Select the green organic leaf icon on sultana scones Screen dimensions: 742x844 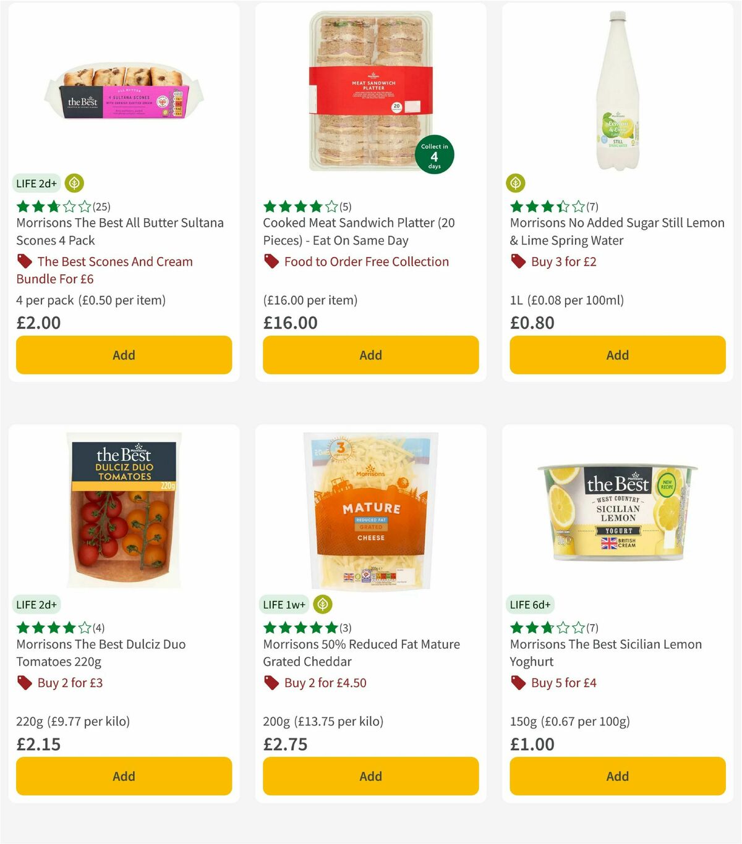(x=73, y=184)
